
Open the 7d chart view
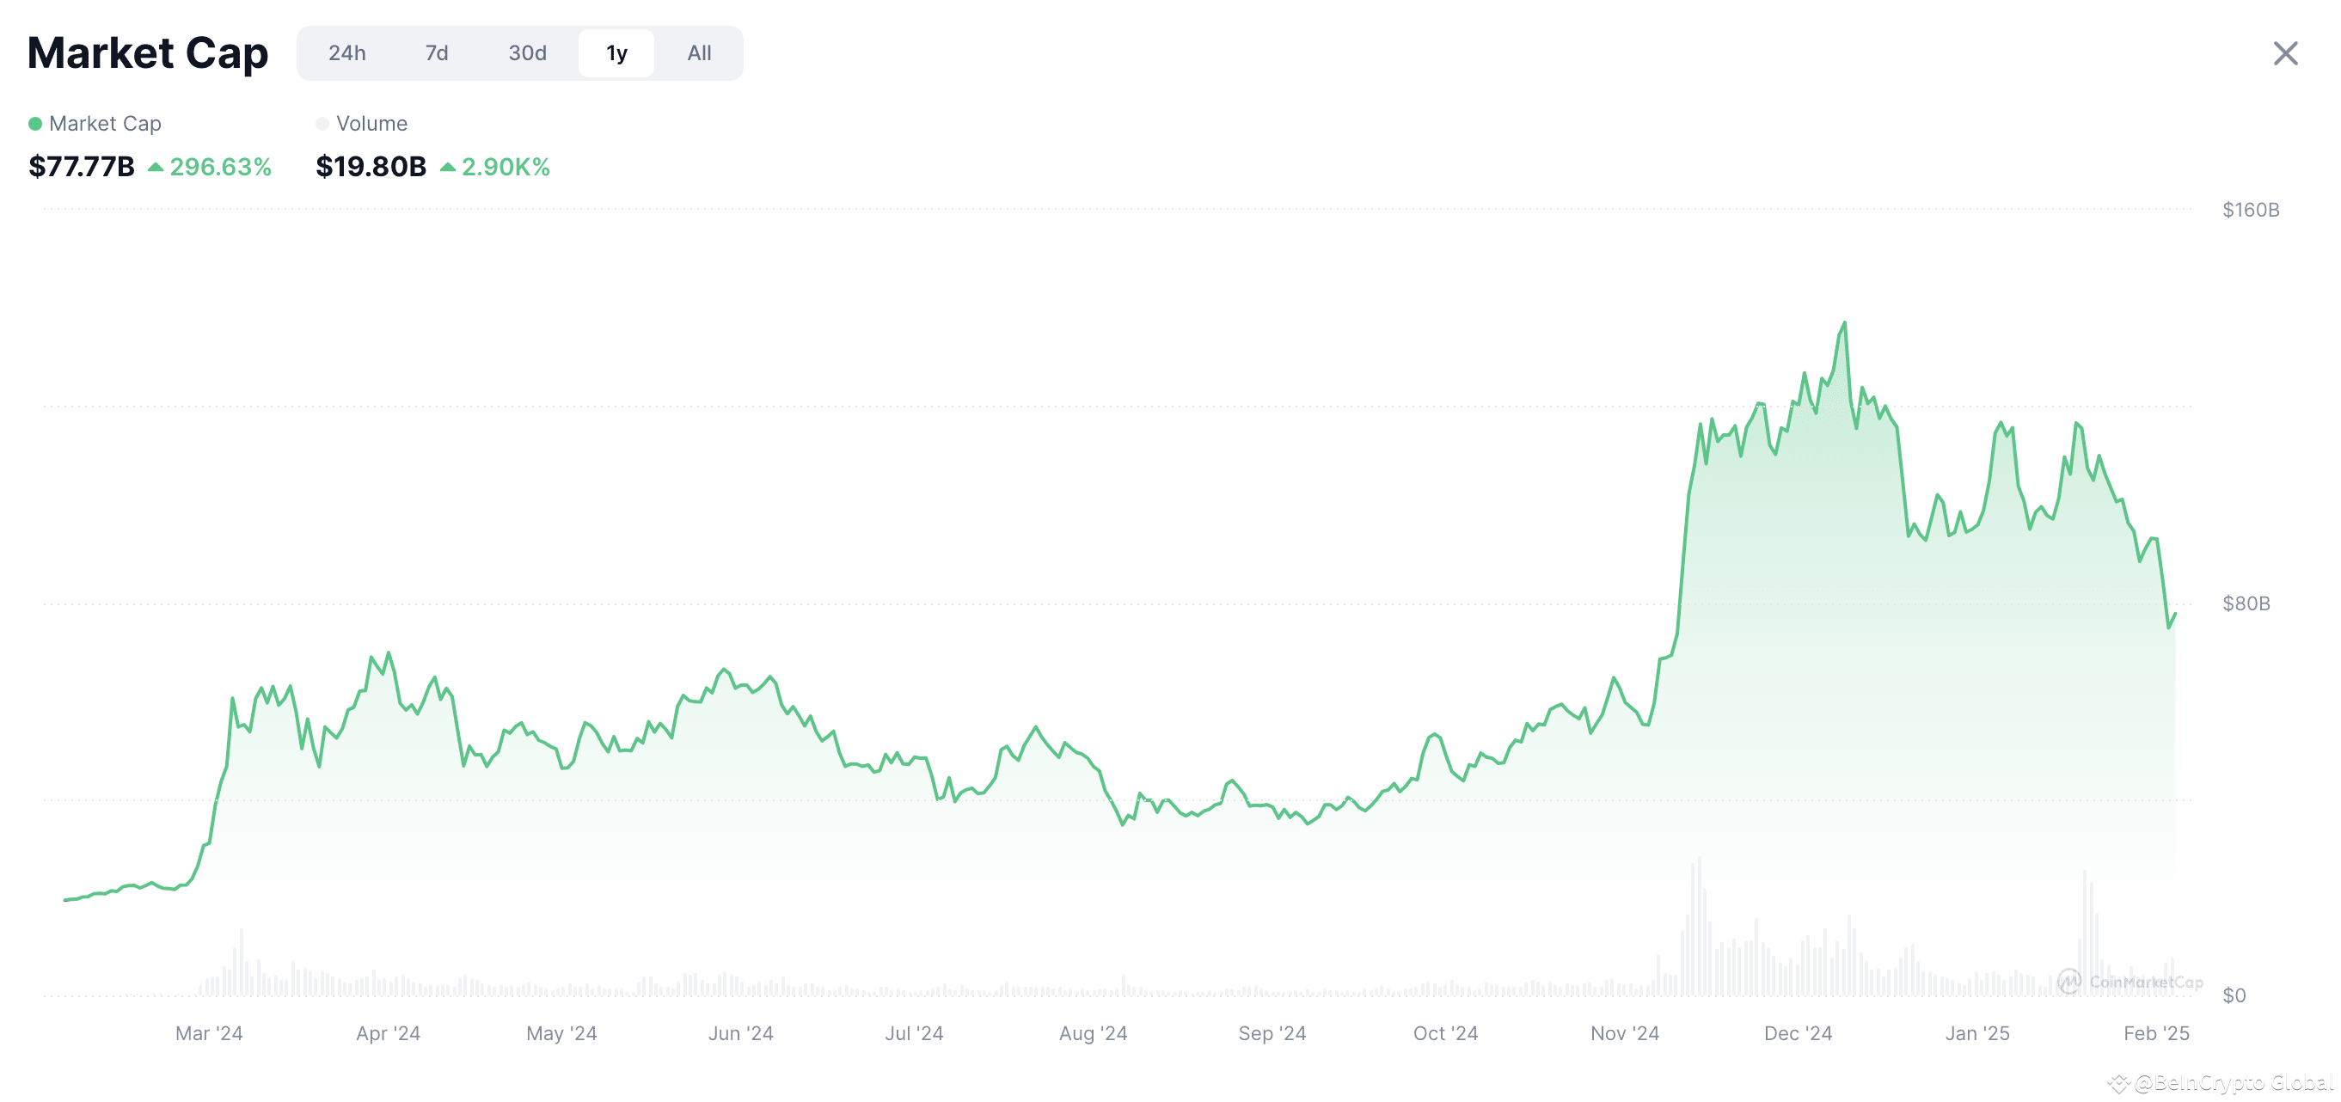[436, 52]
